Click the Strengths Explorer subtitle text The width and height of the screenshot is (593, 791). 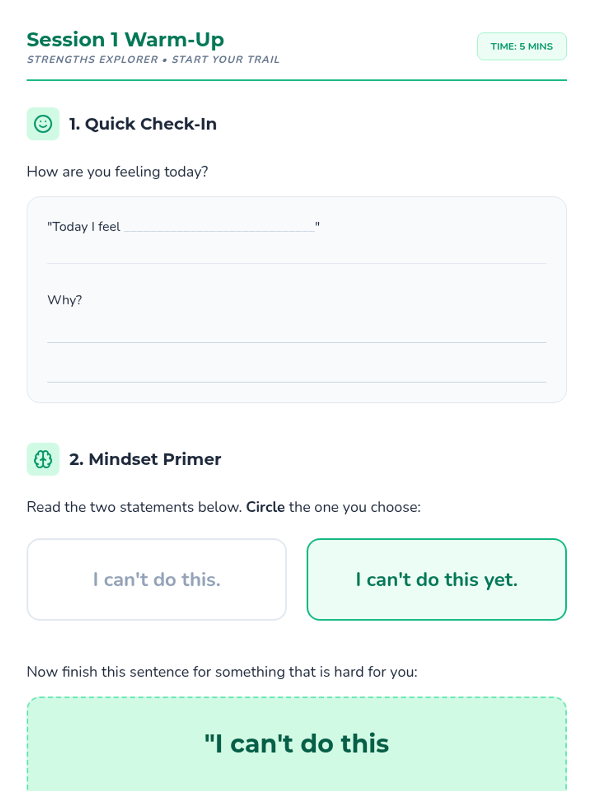pos(153,60)
